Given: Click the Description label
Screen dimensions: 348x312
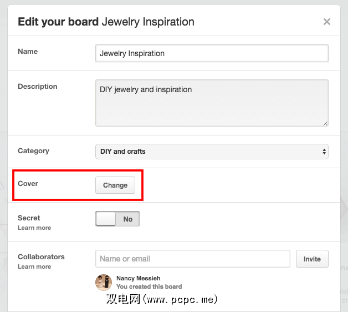Looking at the screenshot, I should click(38, 86).
